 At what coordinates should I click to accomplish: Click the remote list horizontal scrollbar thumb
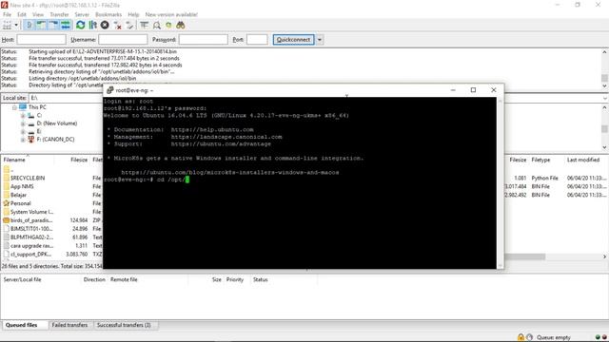pos(524,256)
